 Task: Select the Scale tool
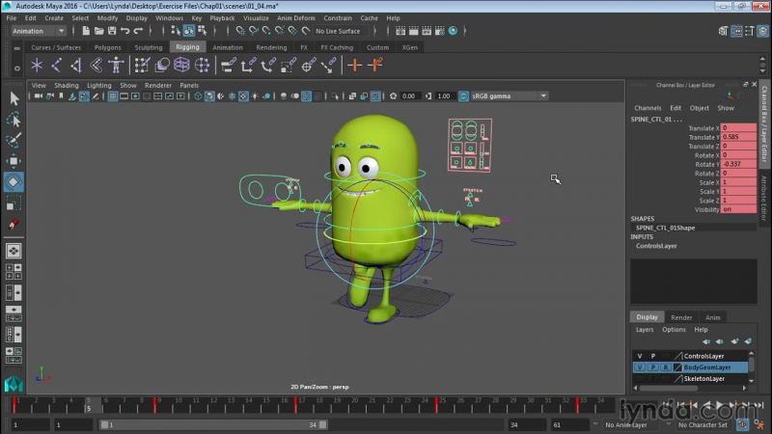coord(14,203)
